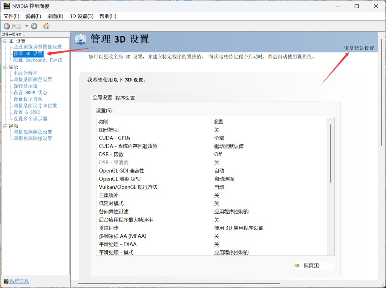
Task: Collapse the 视频 tree node
Action: pyautogui.click(x=5, y=126)
